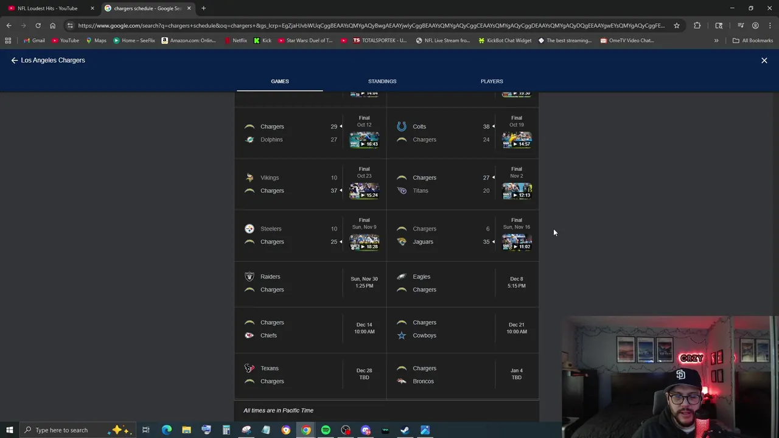Open Chrome profile avatar menu
This screenshot has height=438, width=779.
coord(755,26)
